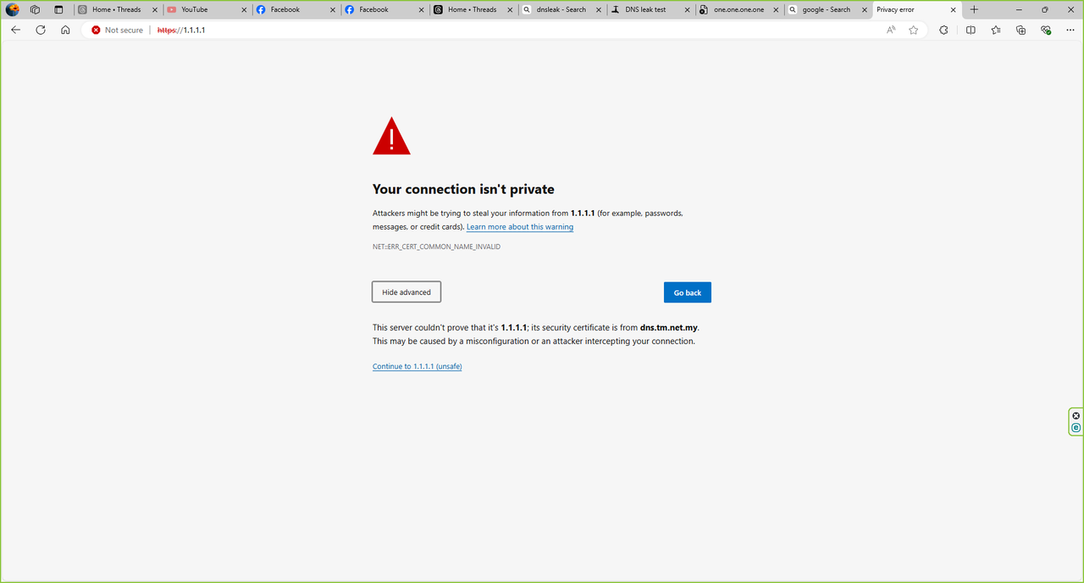
Task: Click the blue Go back button
Action: pyautogui.click(x=688, y=292)
